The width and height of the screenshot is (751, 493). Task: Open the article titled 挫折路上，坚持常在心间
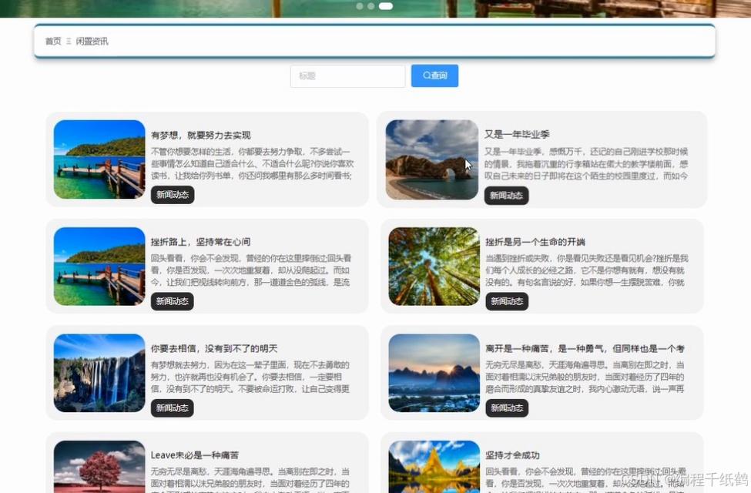click(201, 242)
